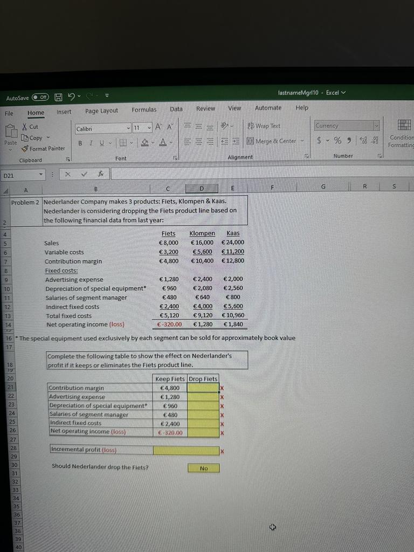Click Decrease Indent icon

225,141
